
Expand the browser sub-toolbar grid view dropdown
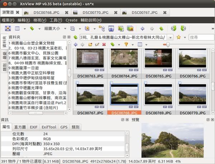click(146, 45)
